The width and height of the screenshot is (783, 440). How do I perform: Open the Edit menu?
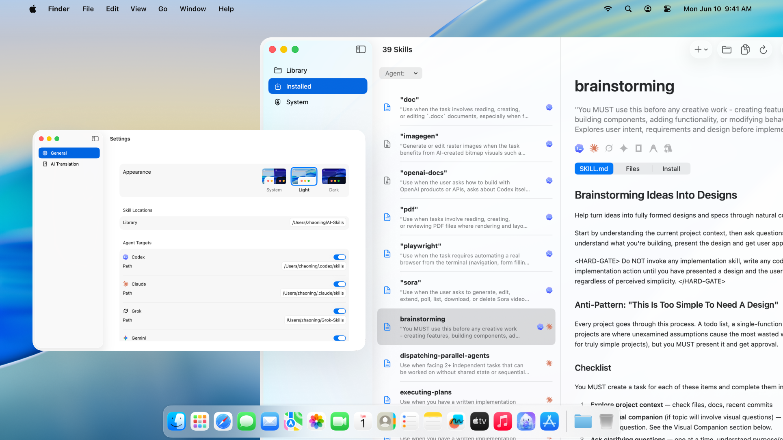tap(112, 9)
